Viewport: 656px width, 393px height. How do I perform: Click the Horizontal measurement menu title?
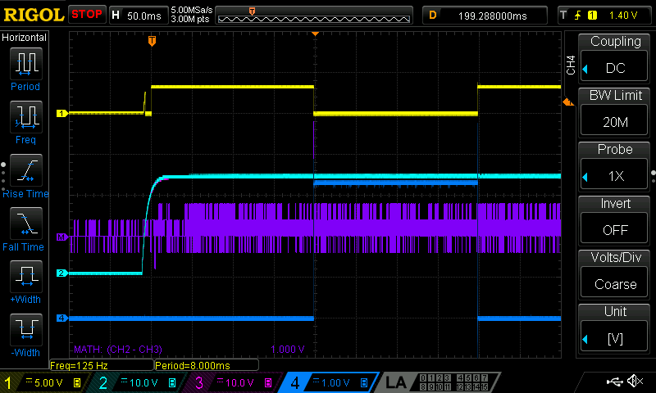24,38
